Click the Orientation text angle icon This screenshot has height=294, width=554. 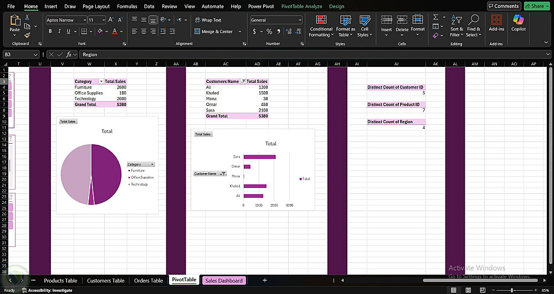(x=163, y=20)
